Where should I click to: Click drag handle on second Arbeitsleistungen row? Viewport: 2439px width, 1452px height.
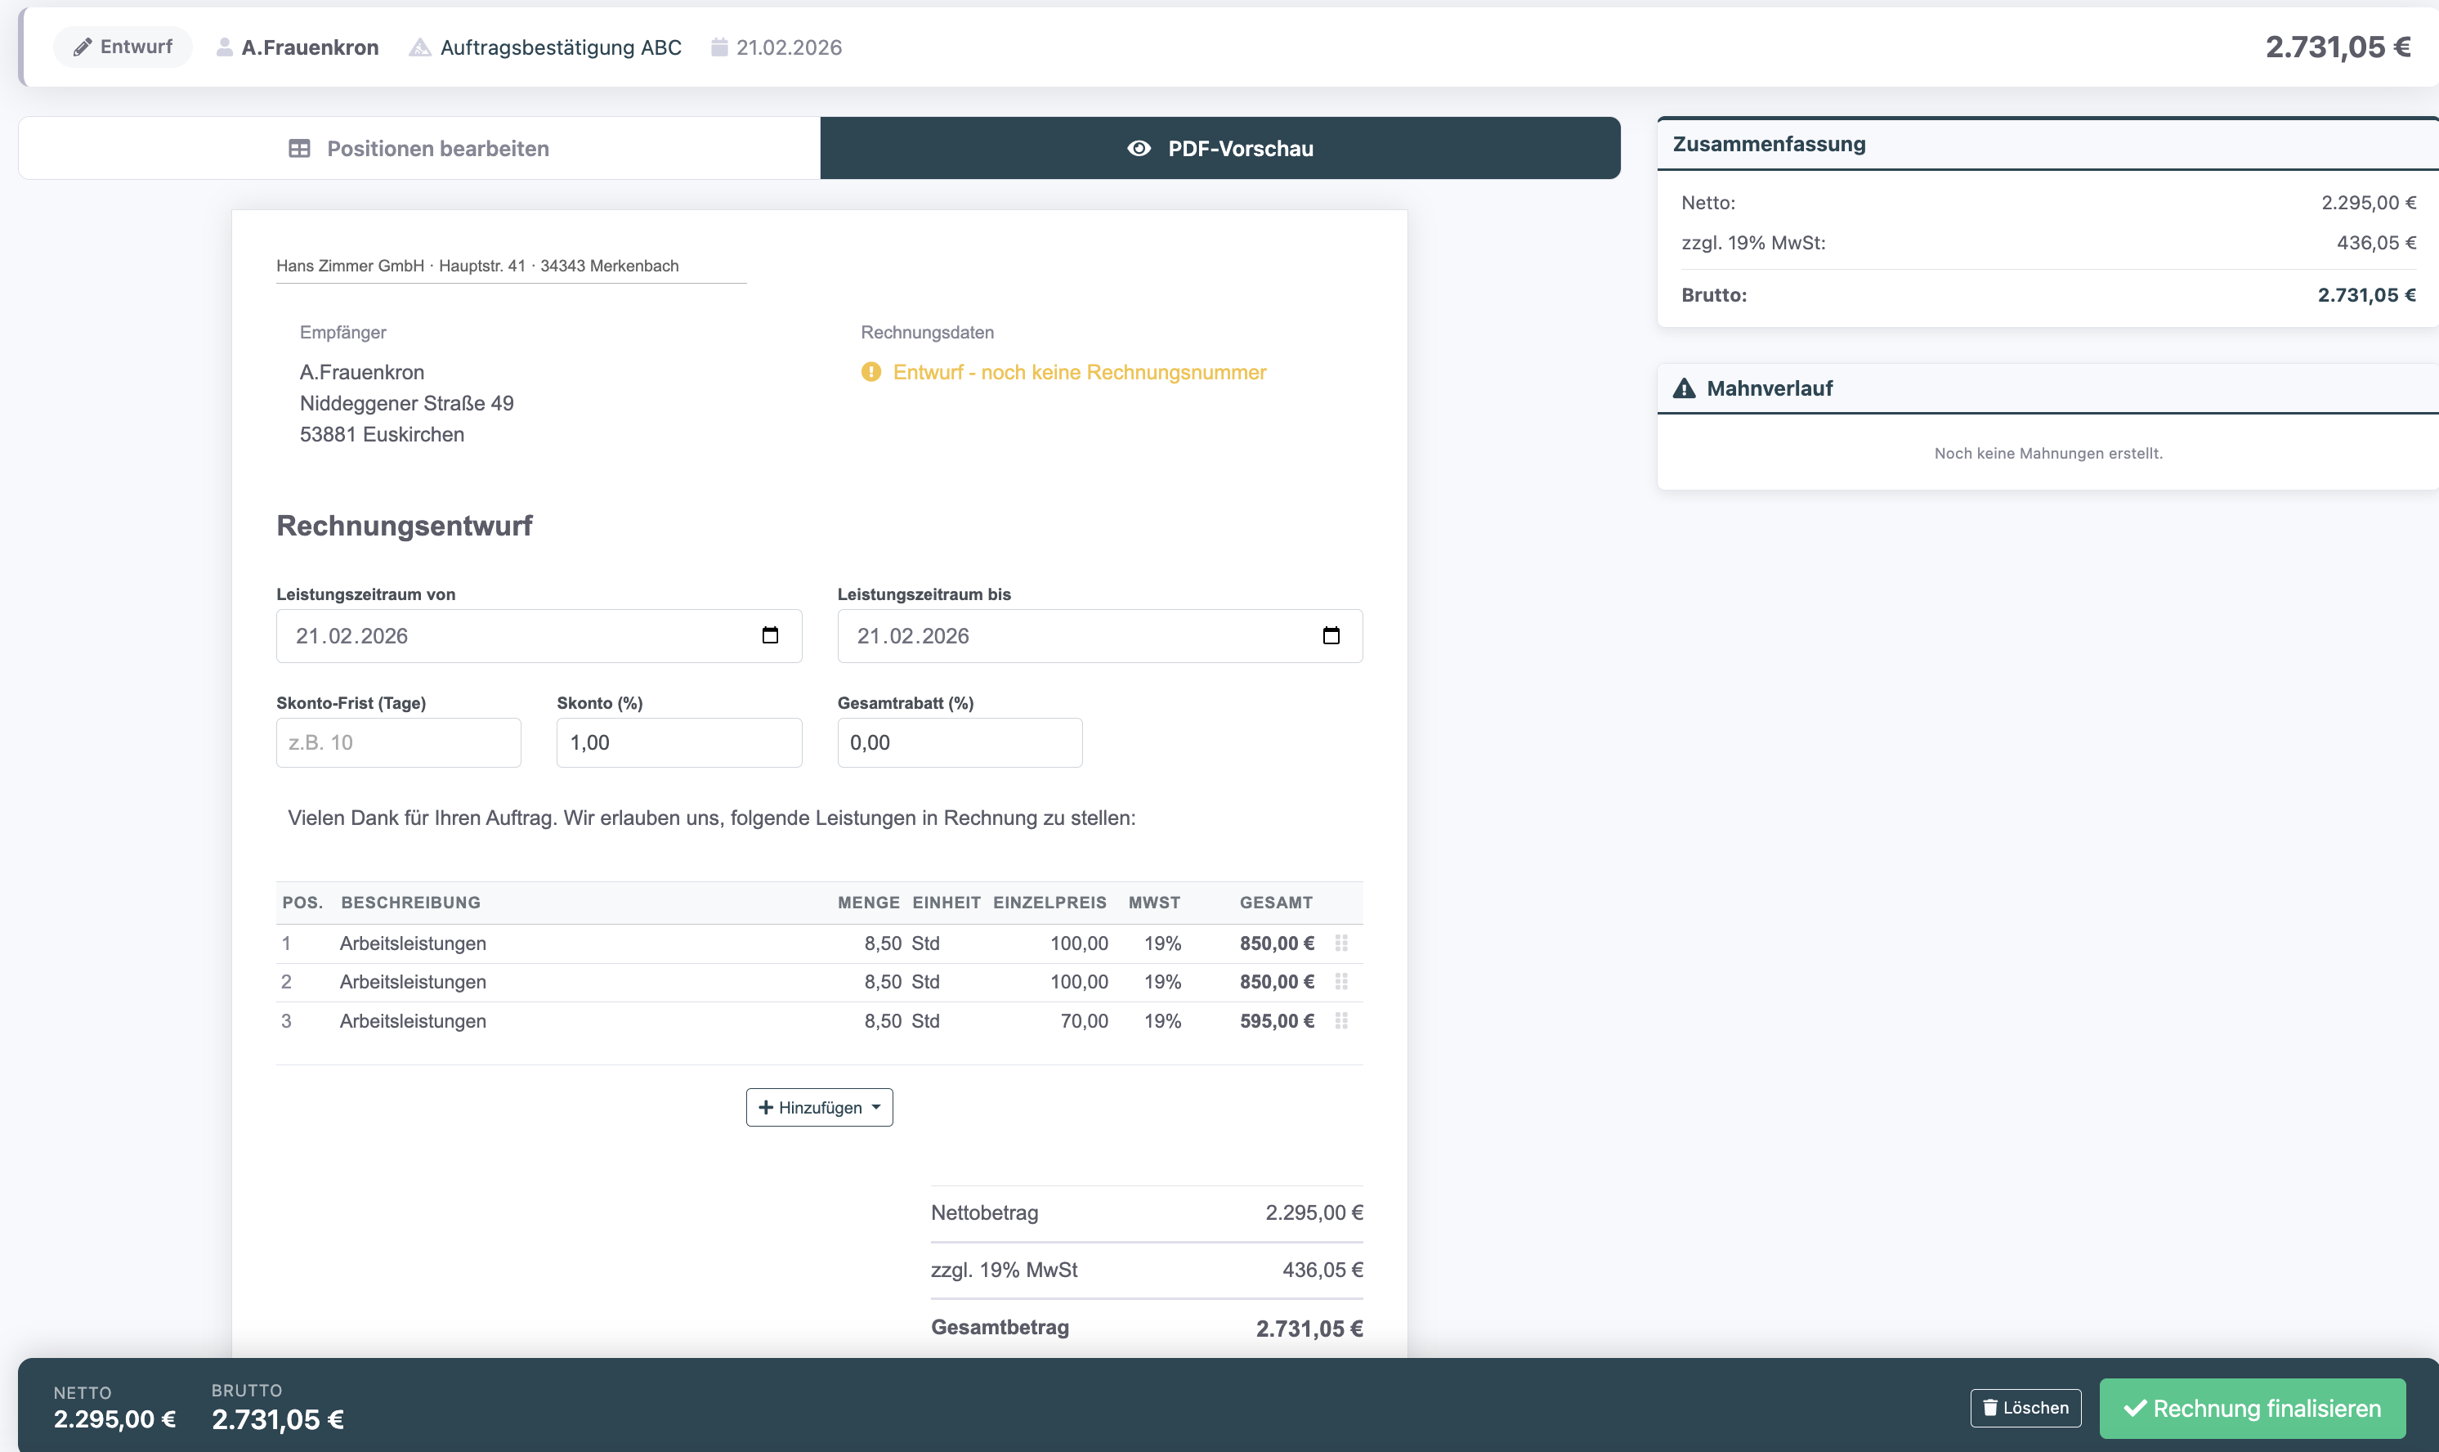click(1340, 981)
